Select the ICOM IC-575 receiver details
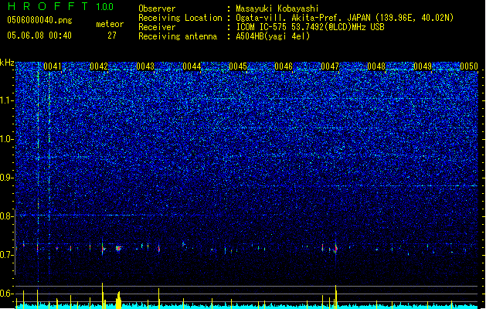486x309 pixels. (310, 27)
